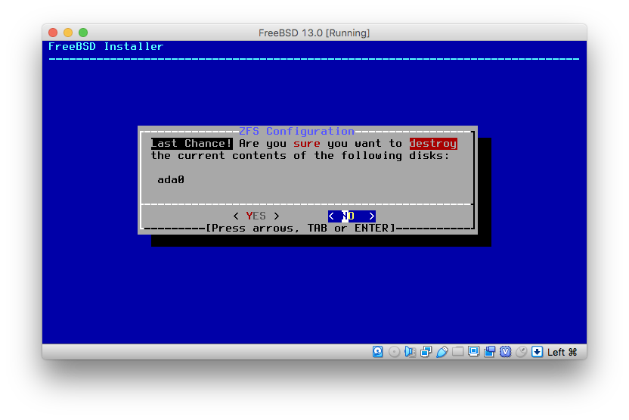Close the FreeBSD VM window
The image size is (629, 420).
pos(53,33)
